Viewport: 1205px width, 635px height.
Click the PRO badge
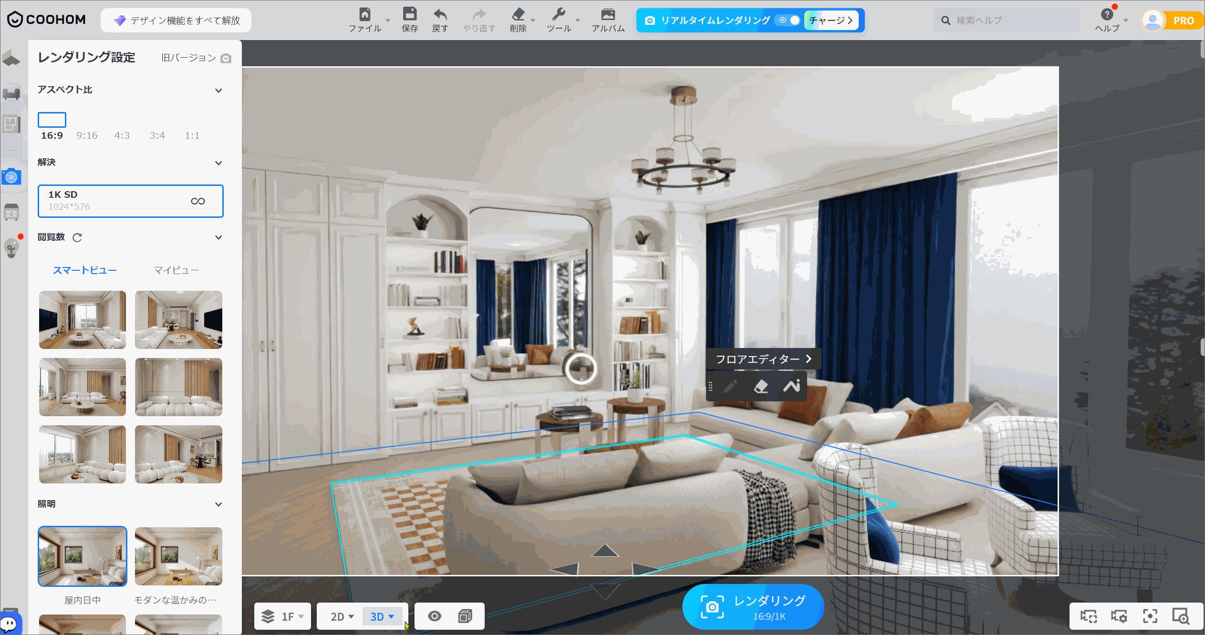1184,20
